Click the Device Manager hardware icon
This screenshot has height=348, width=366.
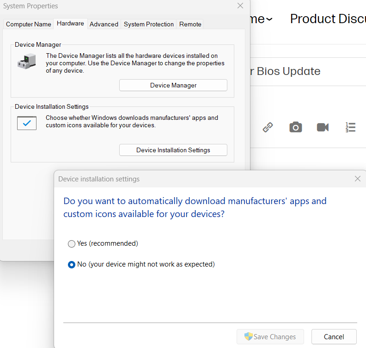pyautogui.click(x=27, y=61)
